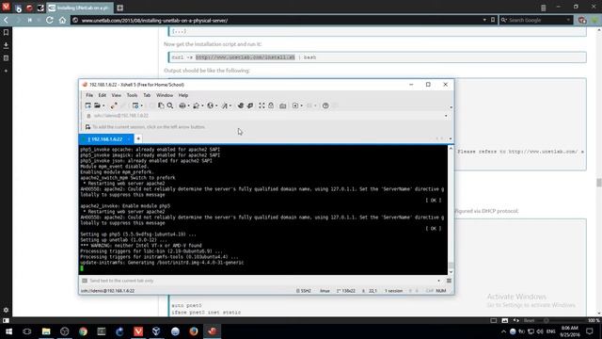Viewport: 602px width, 339px height.
Task: Open the Tools menu in Xshell
Action: [132, 95]
